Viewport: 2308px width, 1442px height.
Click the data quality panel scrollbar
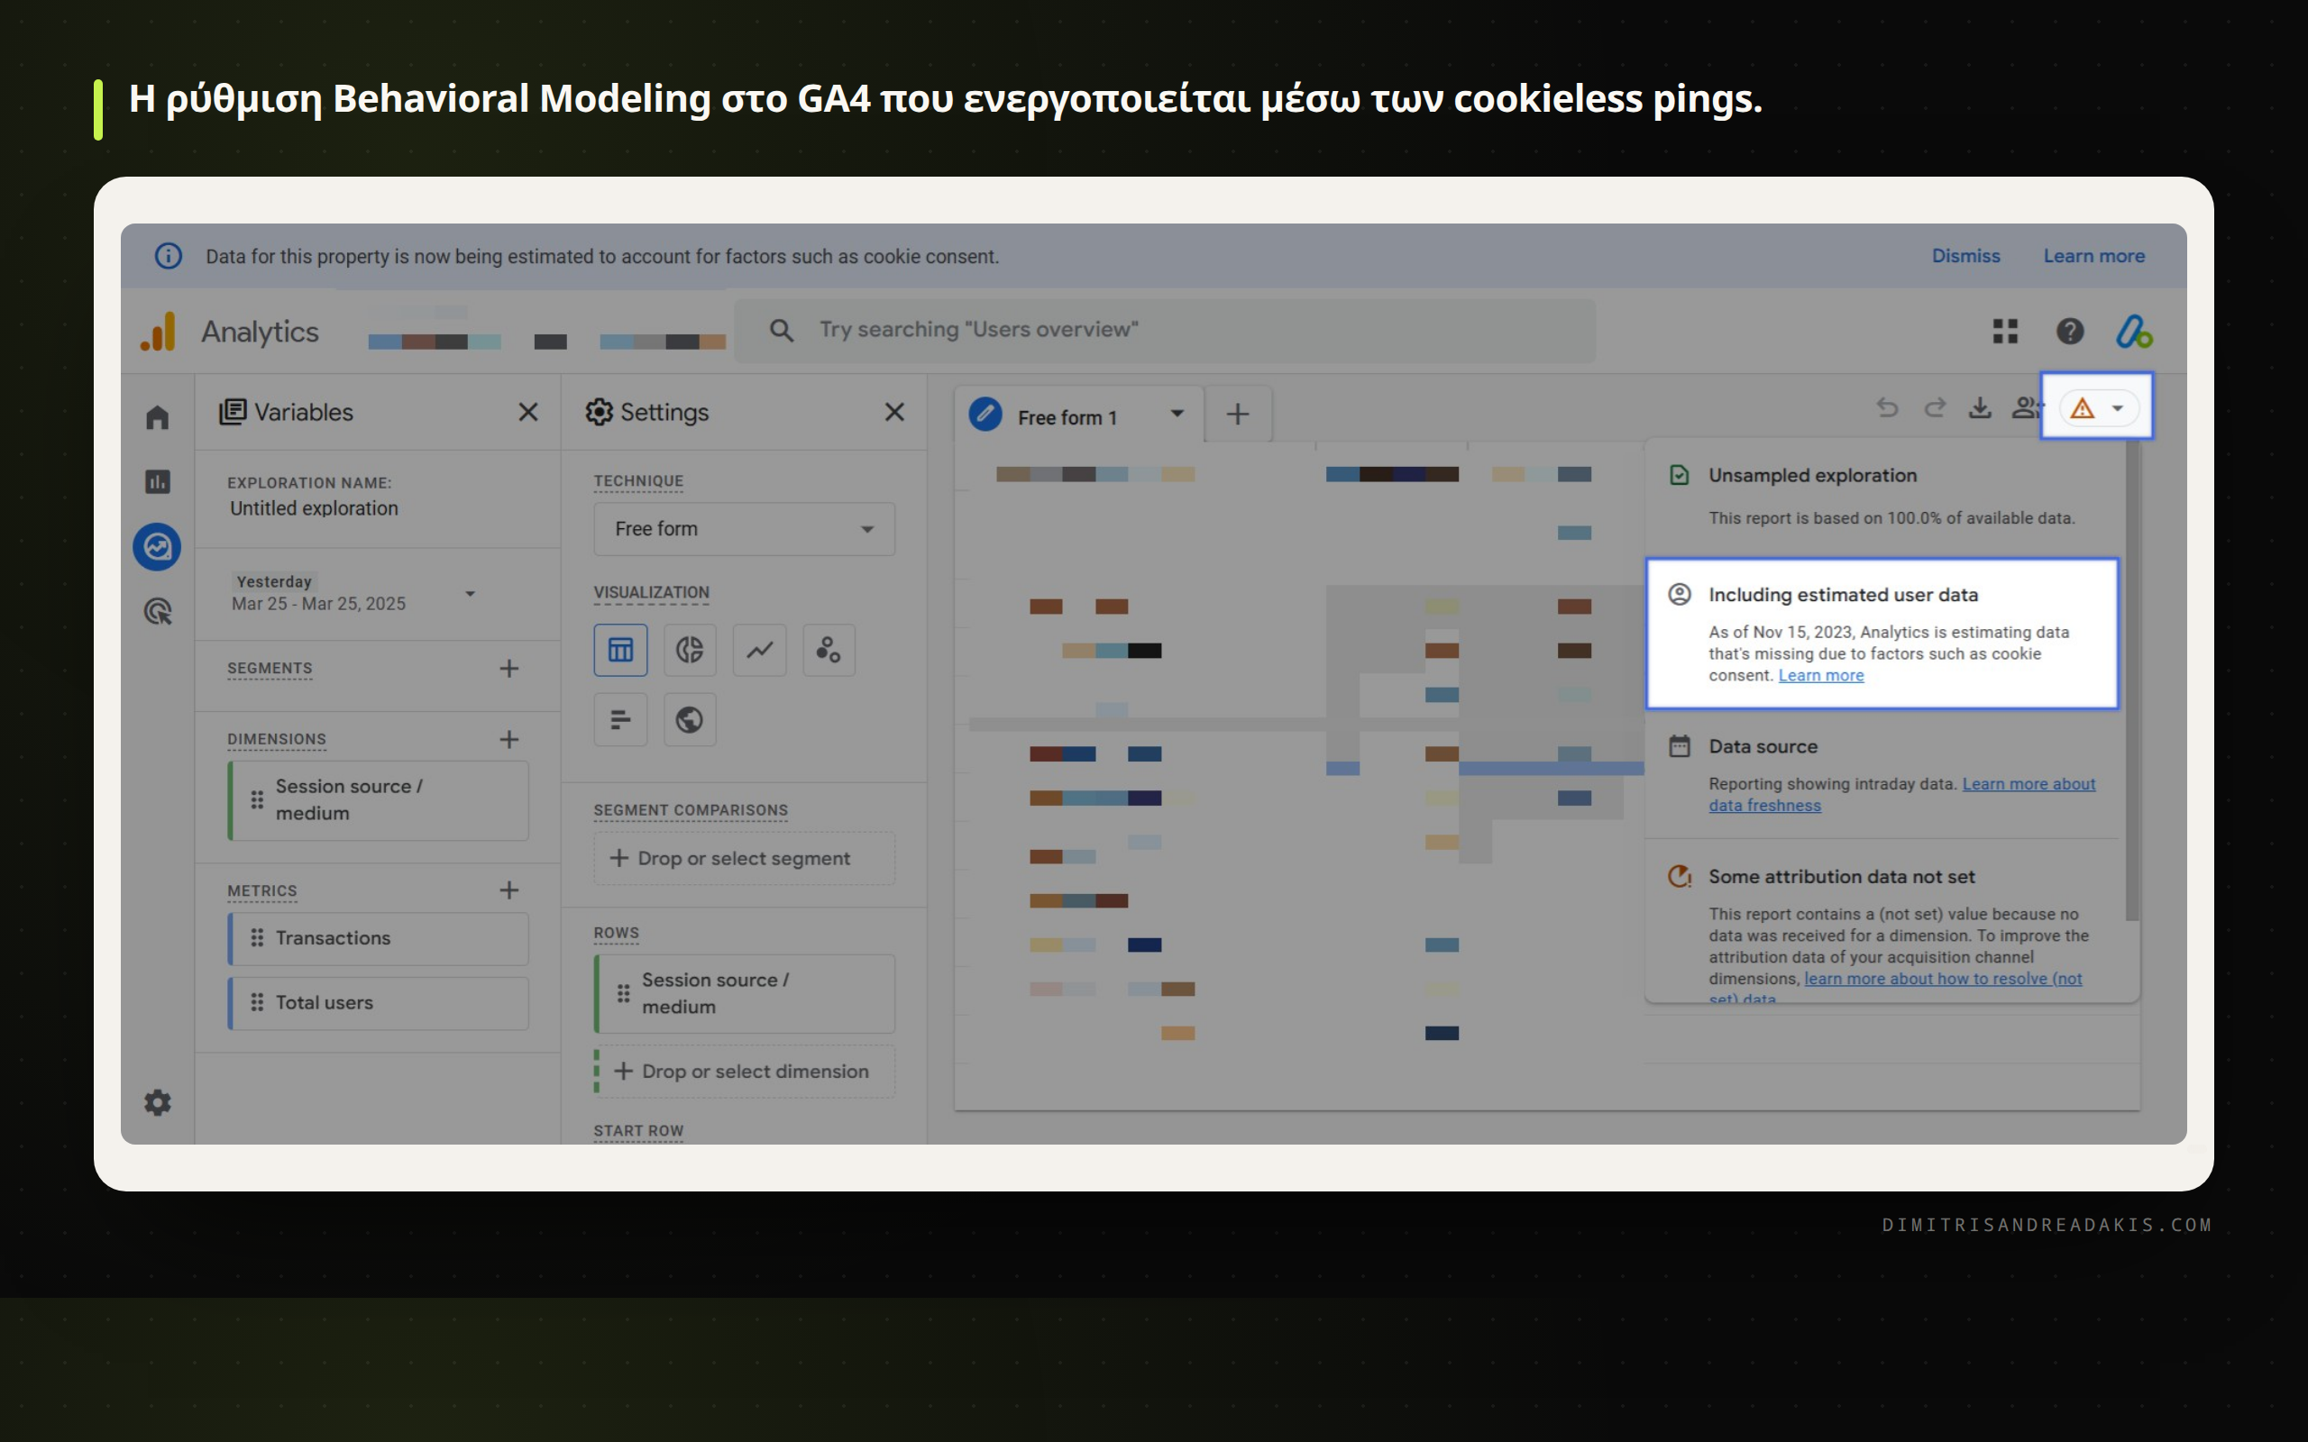pos(2132,681)
